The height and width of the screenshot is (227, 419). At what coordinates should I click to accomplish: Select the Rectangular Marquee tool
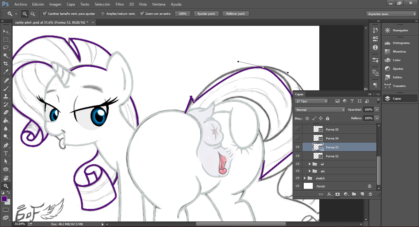pyautogui.click(x=6, y=40)
